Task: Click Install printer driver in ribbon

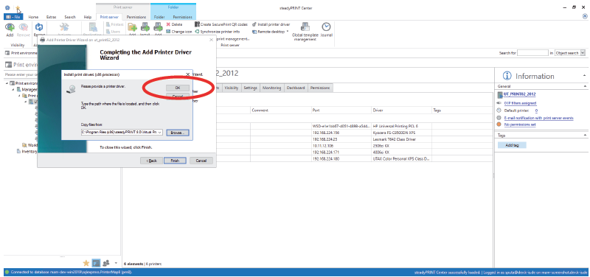Action: coord(271,24)
